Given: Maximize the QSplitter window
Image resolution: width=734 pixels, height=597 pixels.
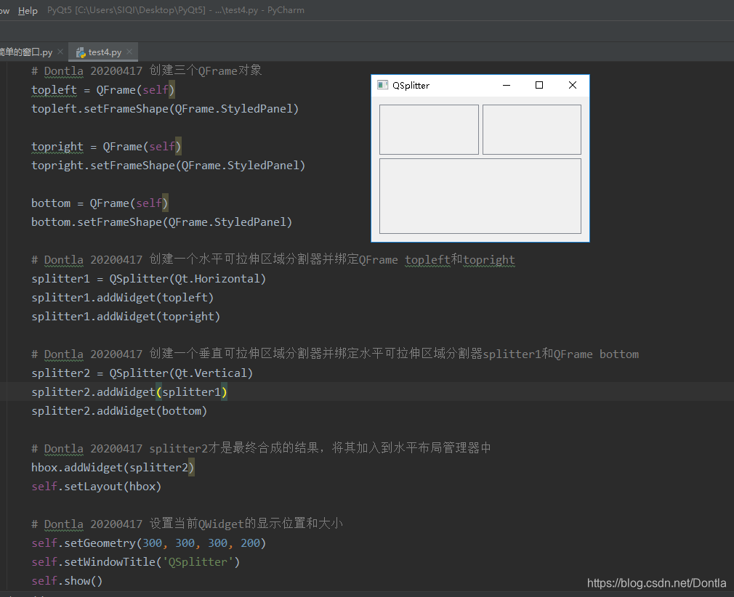Looking at the screenshot, I should pyautogui.click(x=539, y=85).
